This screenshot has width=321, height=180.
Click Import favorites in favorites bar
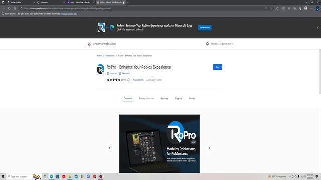click(x=9, y=14)
